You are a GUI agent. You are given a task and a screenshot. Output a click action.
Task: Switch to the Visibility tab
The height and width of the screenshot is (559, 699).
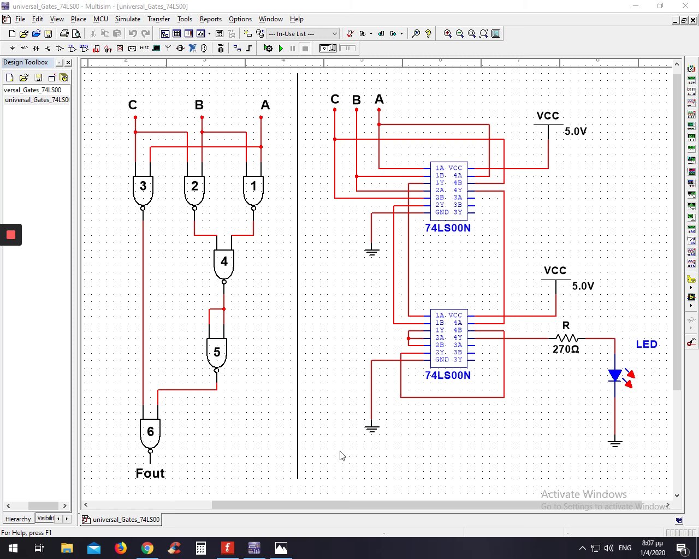(x=45, y=519)
